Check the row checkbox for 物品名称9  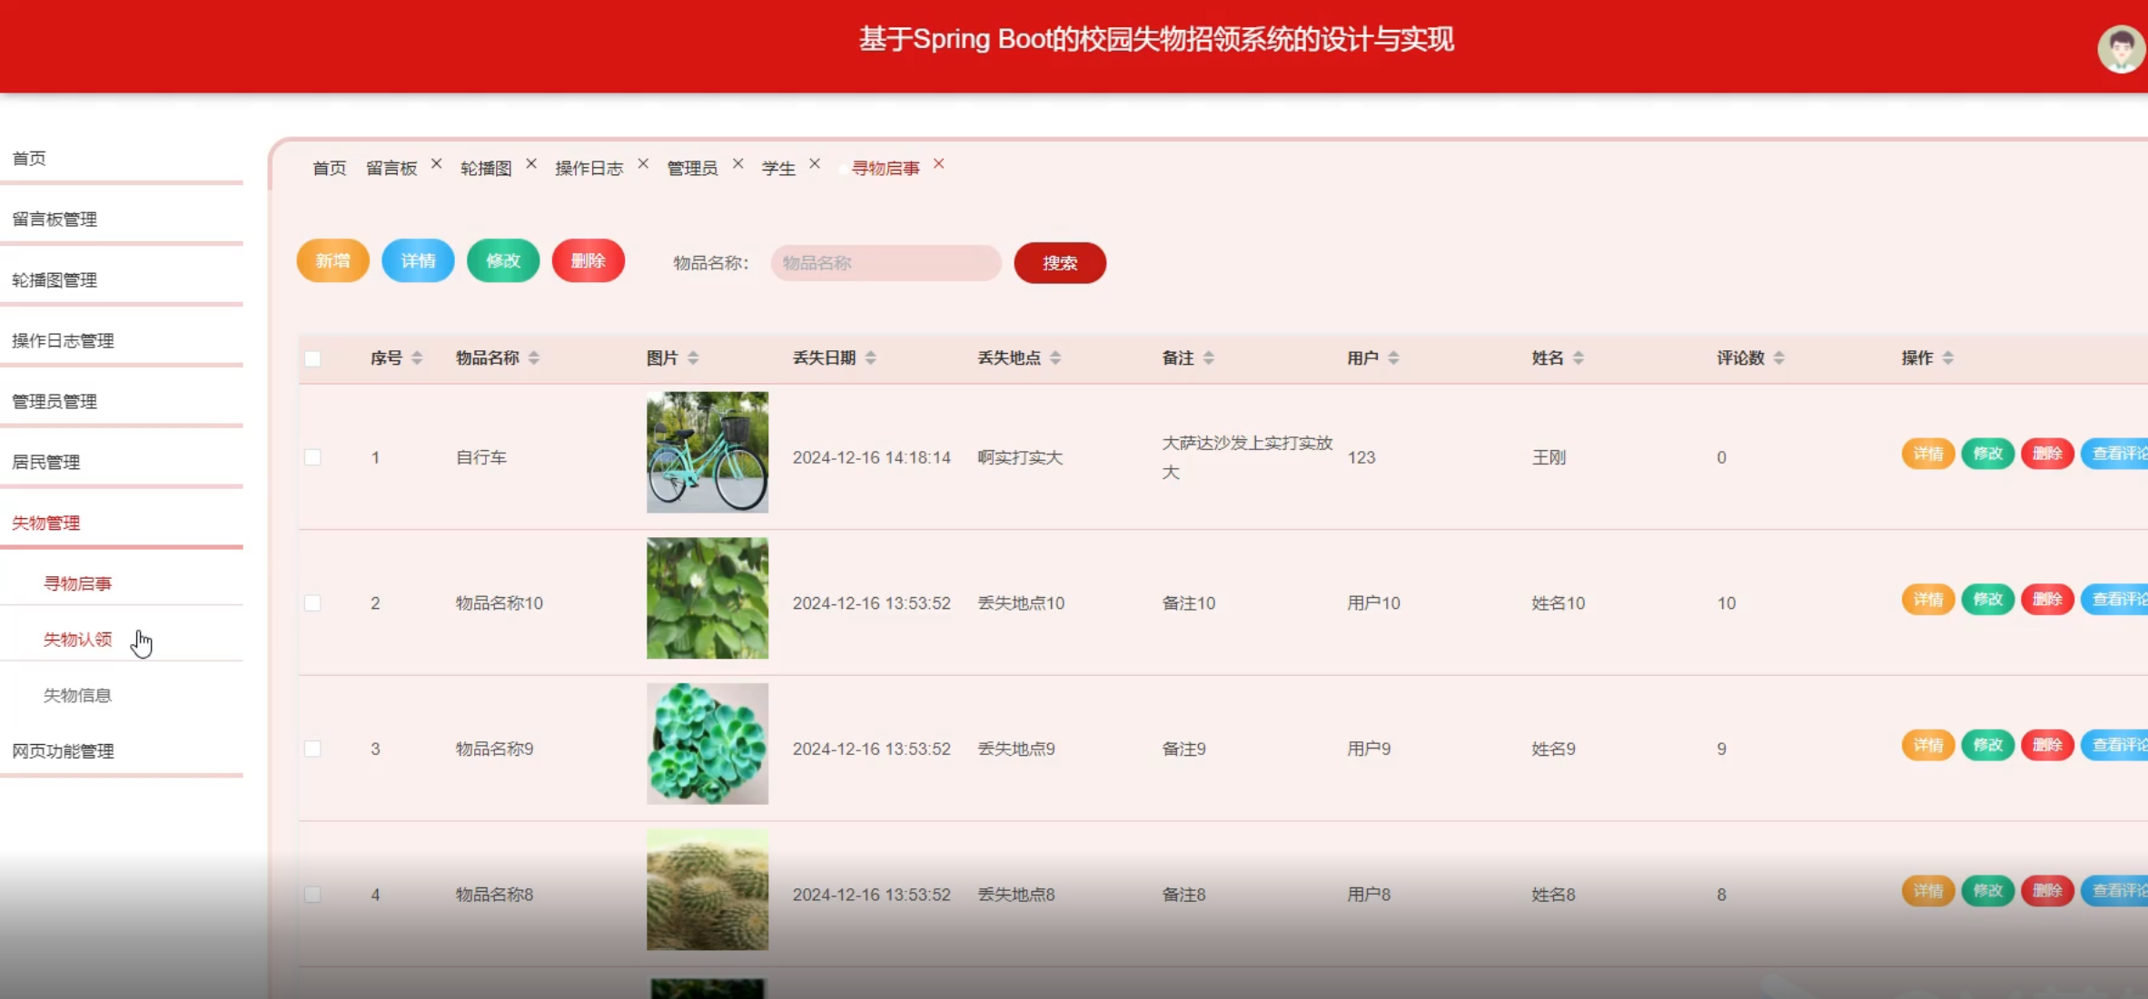pos(312,749)
